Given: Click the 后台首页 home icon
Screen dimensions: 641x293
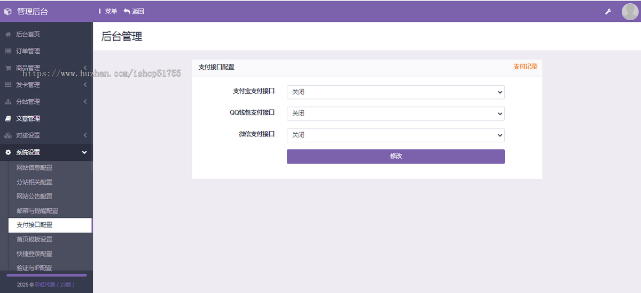Looking at the screenshot, I should [8, 34].
